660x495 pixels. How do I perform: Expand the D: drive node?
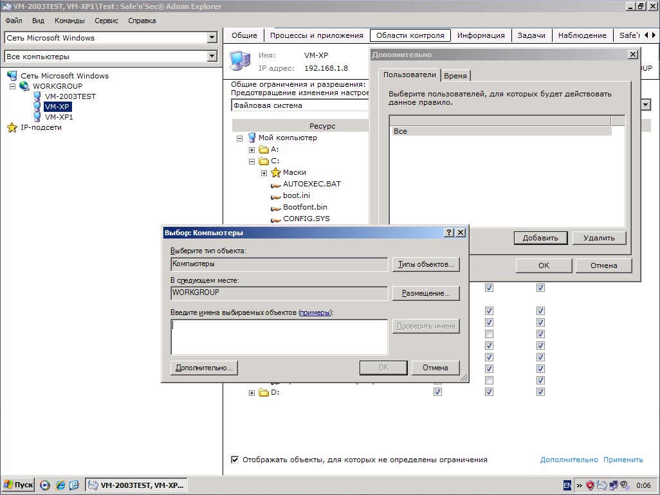252,393
